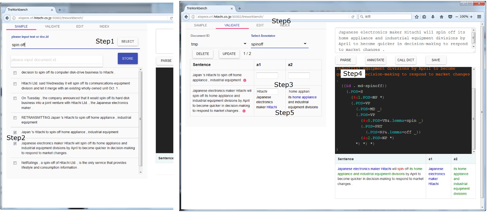Check the NetRatings spin-off sentence checkbox
This screenshot has width=487, height=212.
click(x=14, y=163)
